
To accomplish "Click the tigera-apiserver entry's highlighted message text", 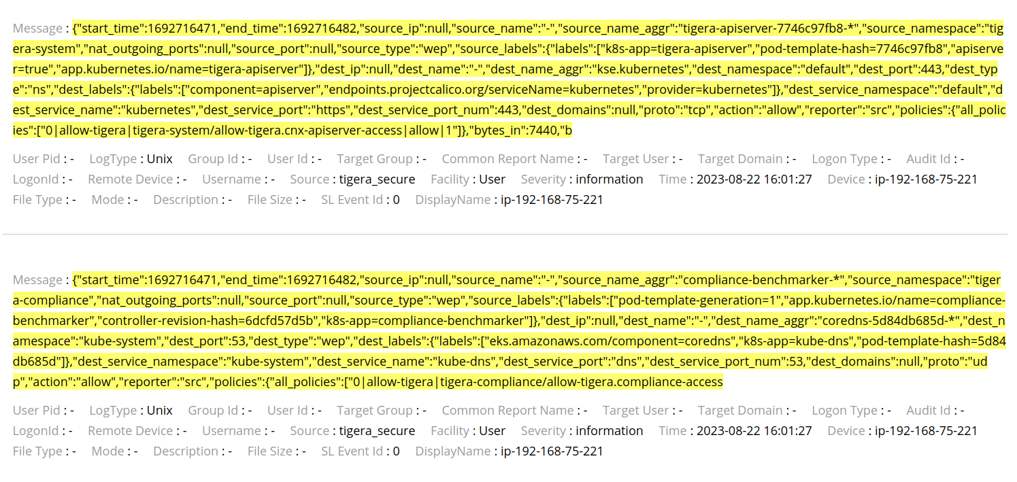I will click(x=508, y=79).
